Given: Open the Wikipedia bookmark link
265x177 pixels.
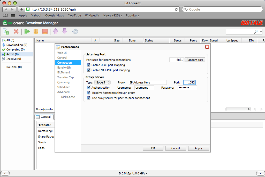Looking at the screenshot, I should click(92, 15).
